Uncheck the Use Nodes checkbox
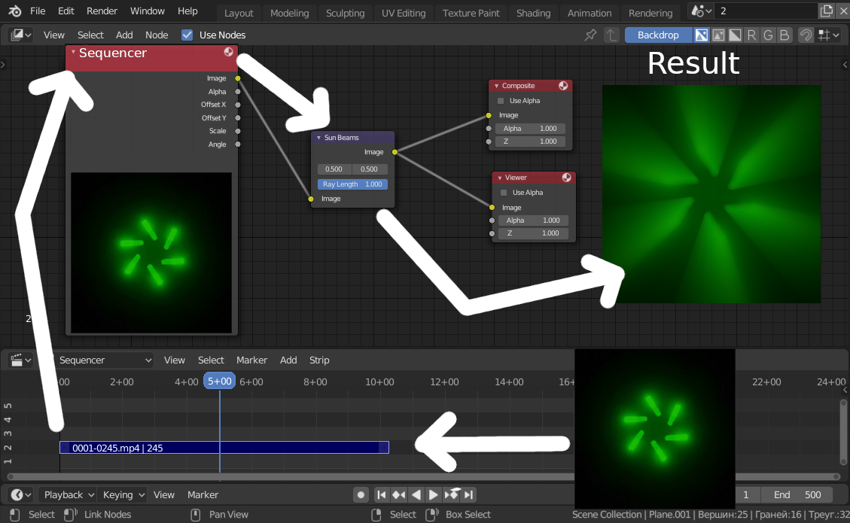This screenshot has width=850, height=523. (x=187, y=35)
